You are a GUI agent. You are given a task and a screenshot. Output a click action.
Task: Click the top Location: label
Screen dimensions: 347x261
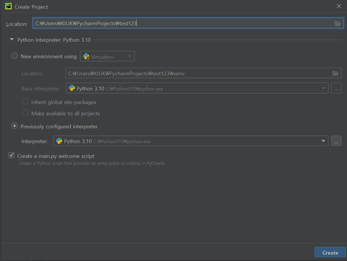point(17,24)
